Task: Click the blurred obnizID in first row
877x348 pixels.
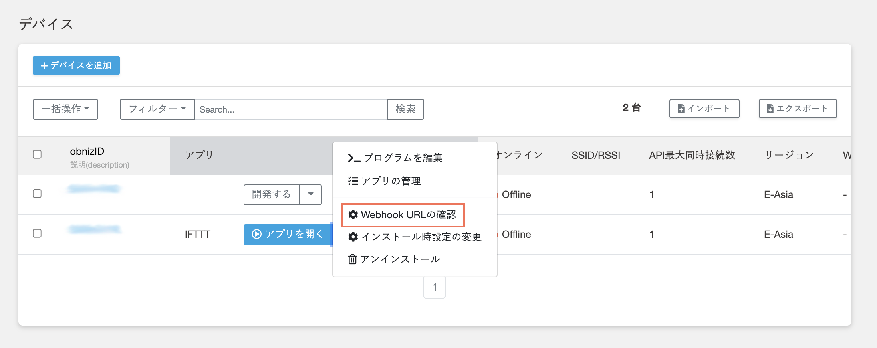Action: [94, 189]
